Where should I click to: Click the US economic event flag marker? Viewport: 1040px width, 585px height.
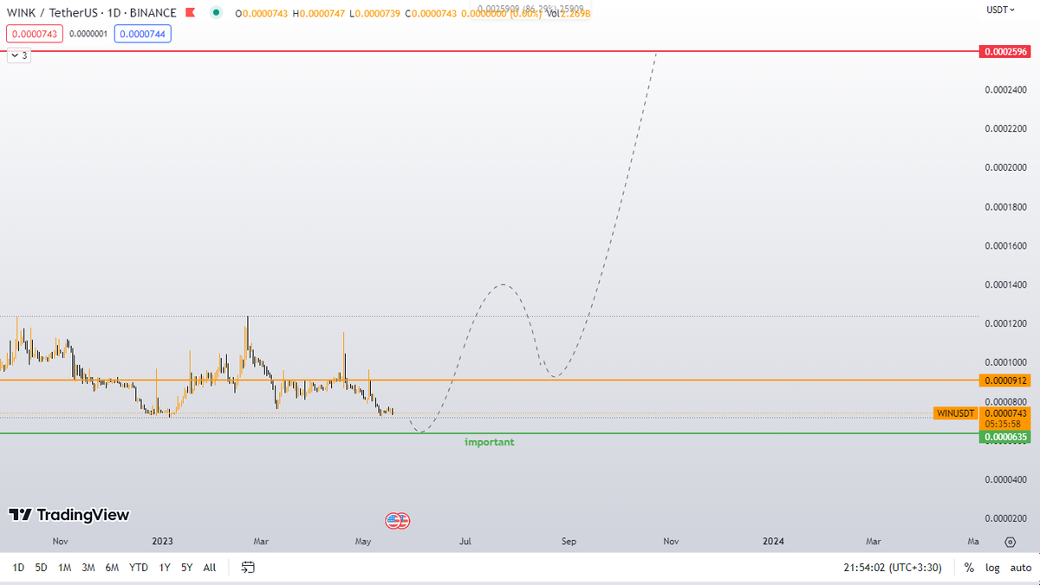click(396, 521)
